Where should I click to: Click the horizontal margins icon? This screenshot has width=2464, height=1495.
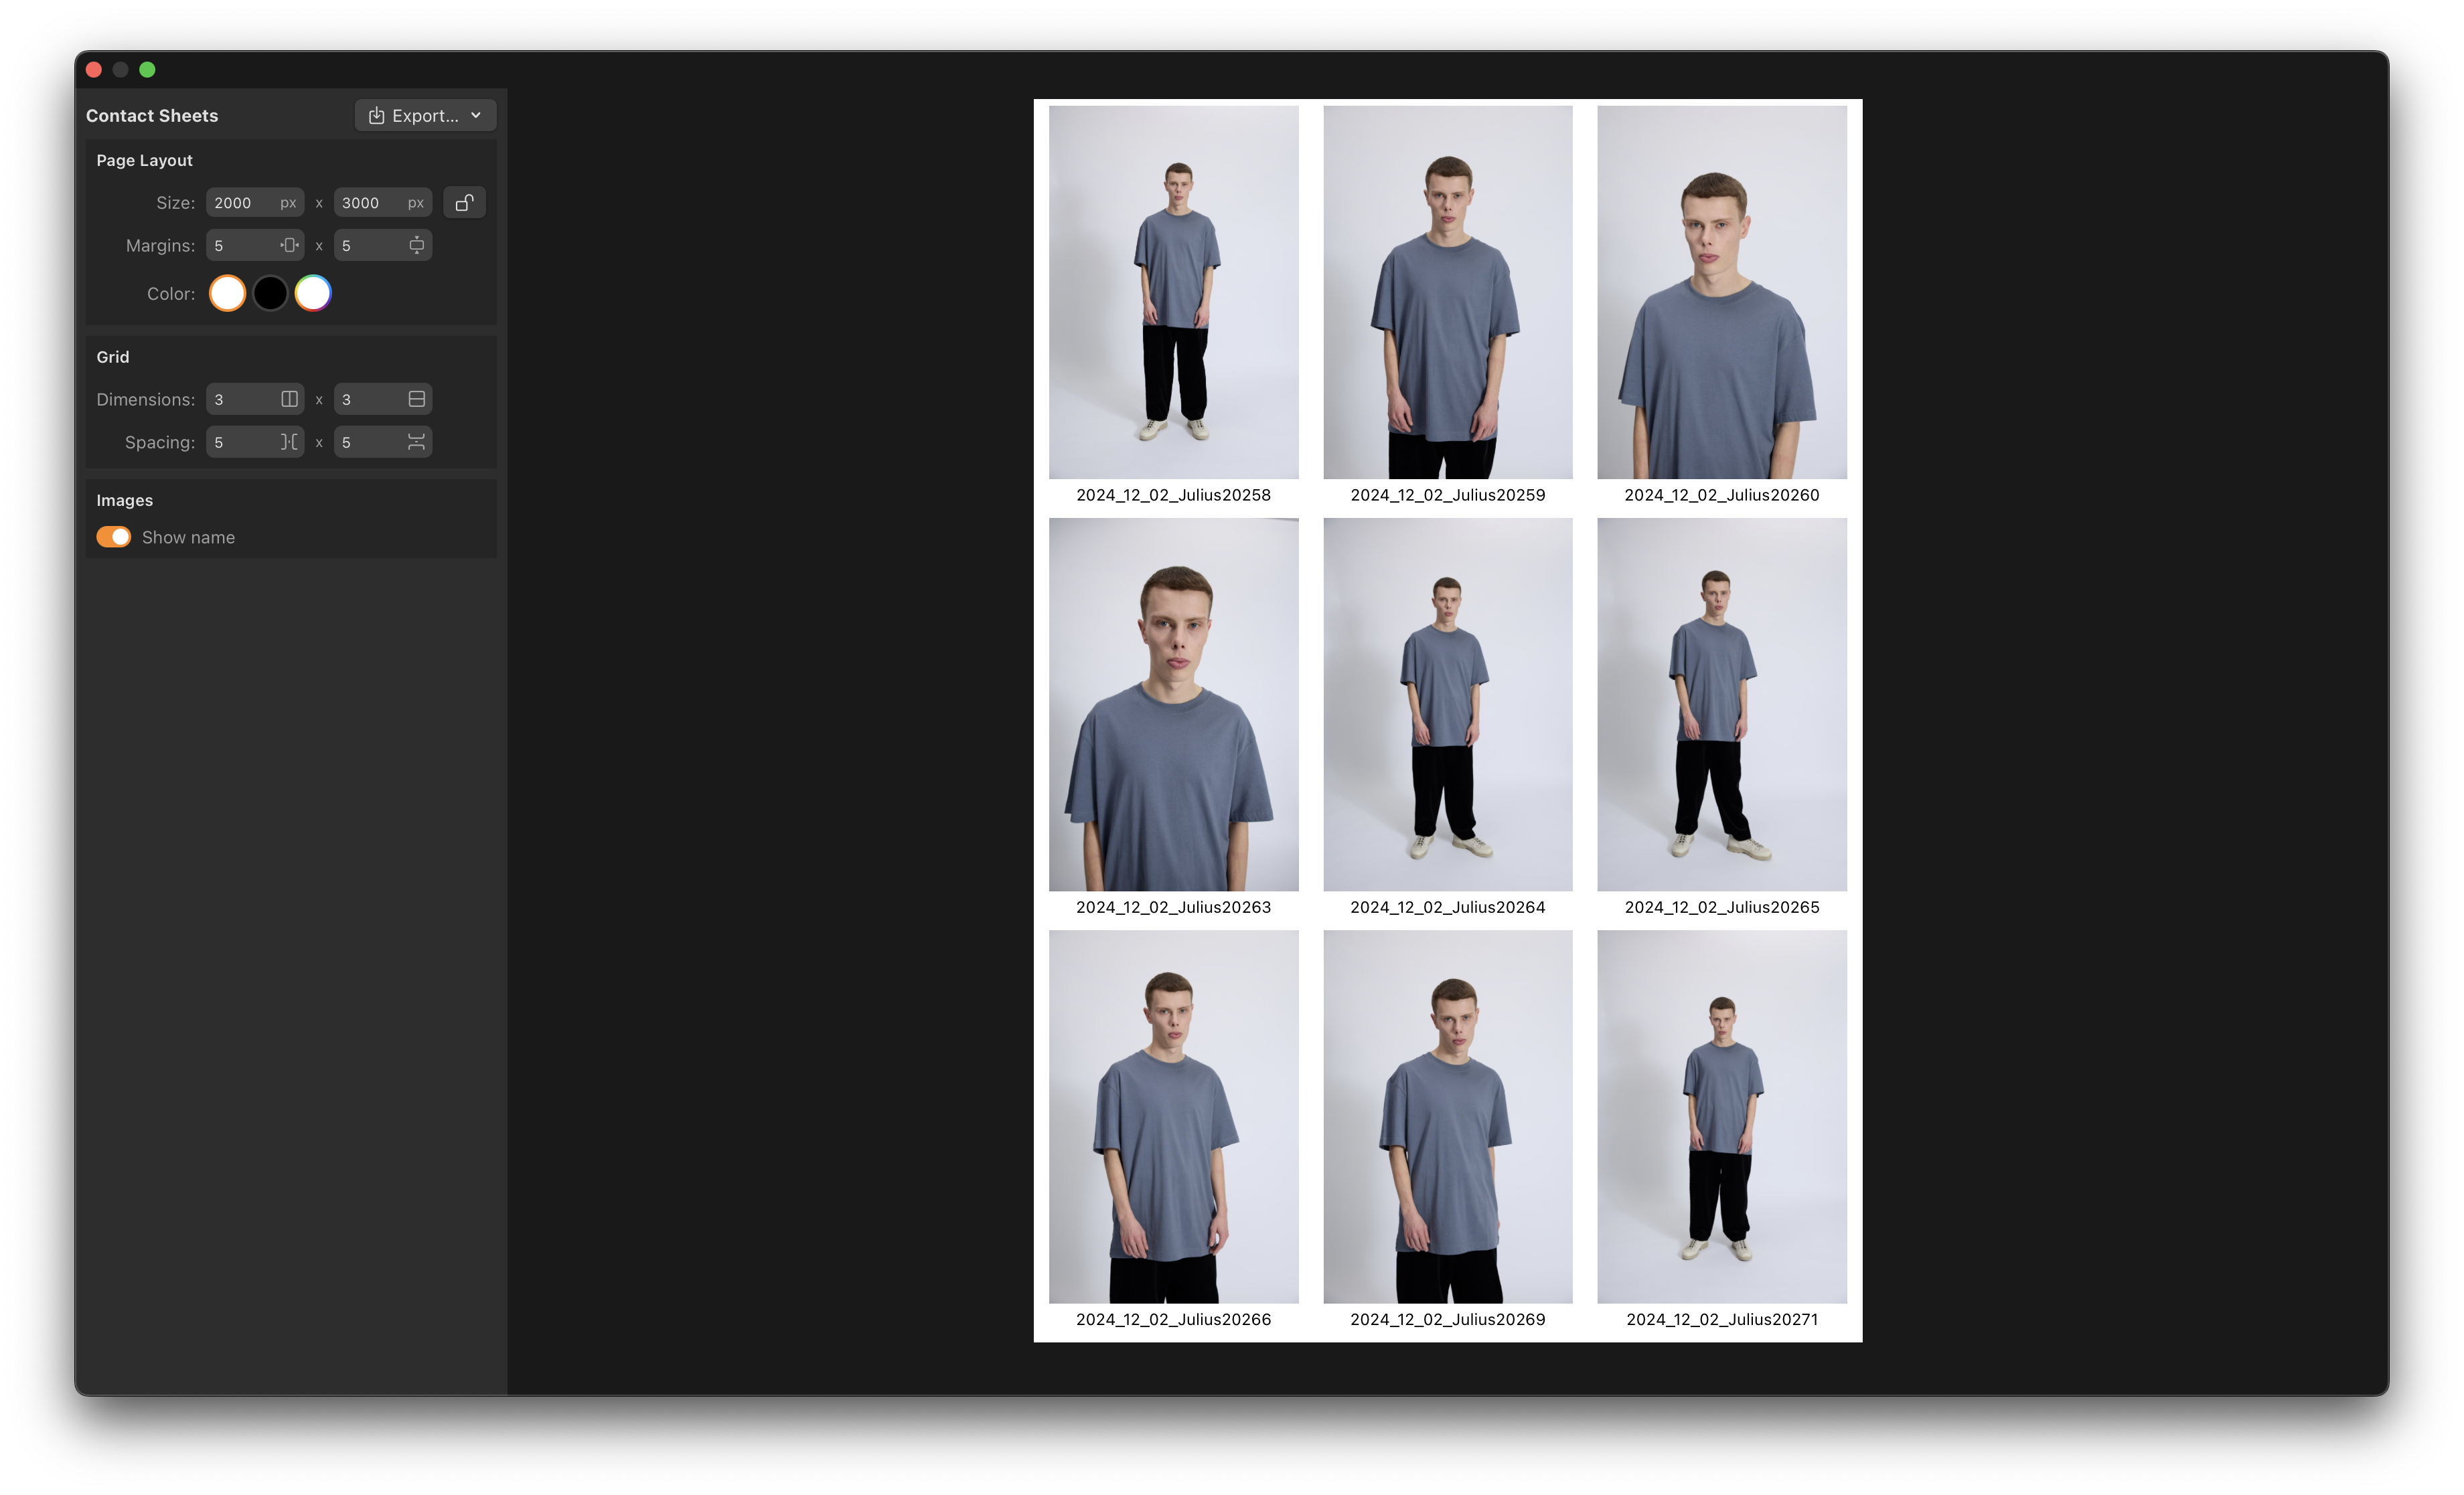coord(289,245)
